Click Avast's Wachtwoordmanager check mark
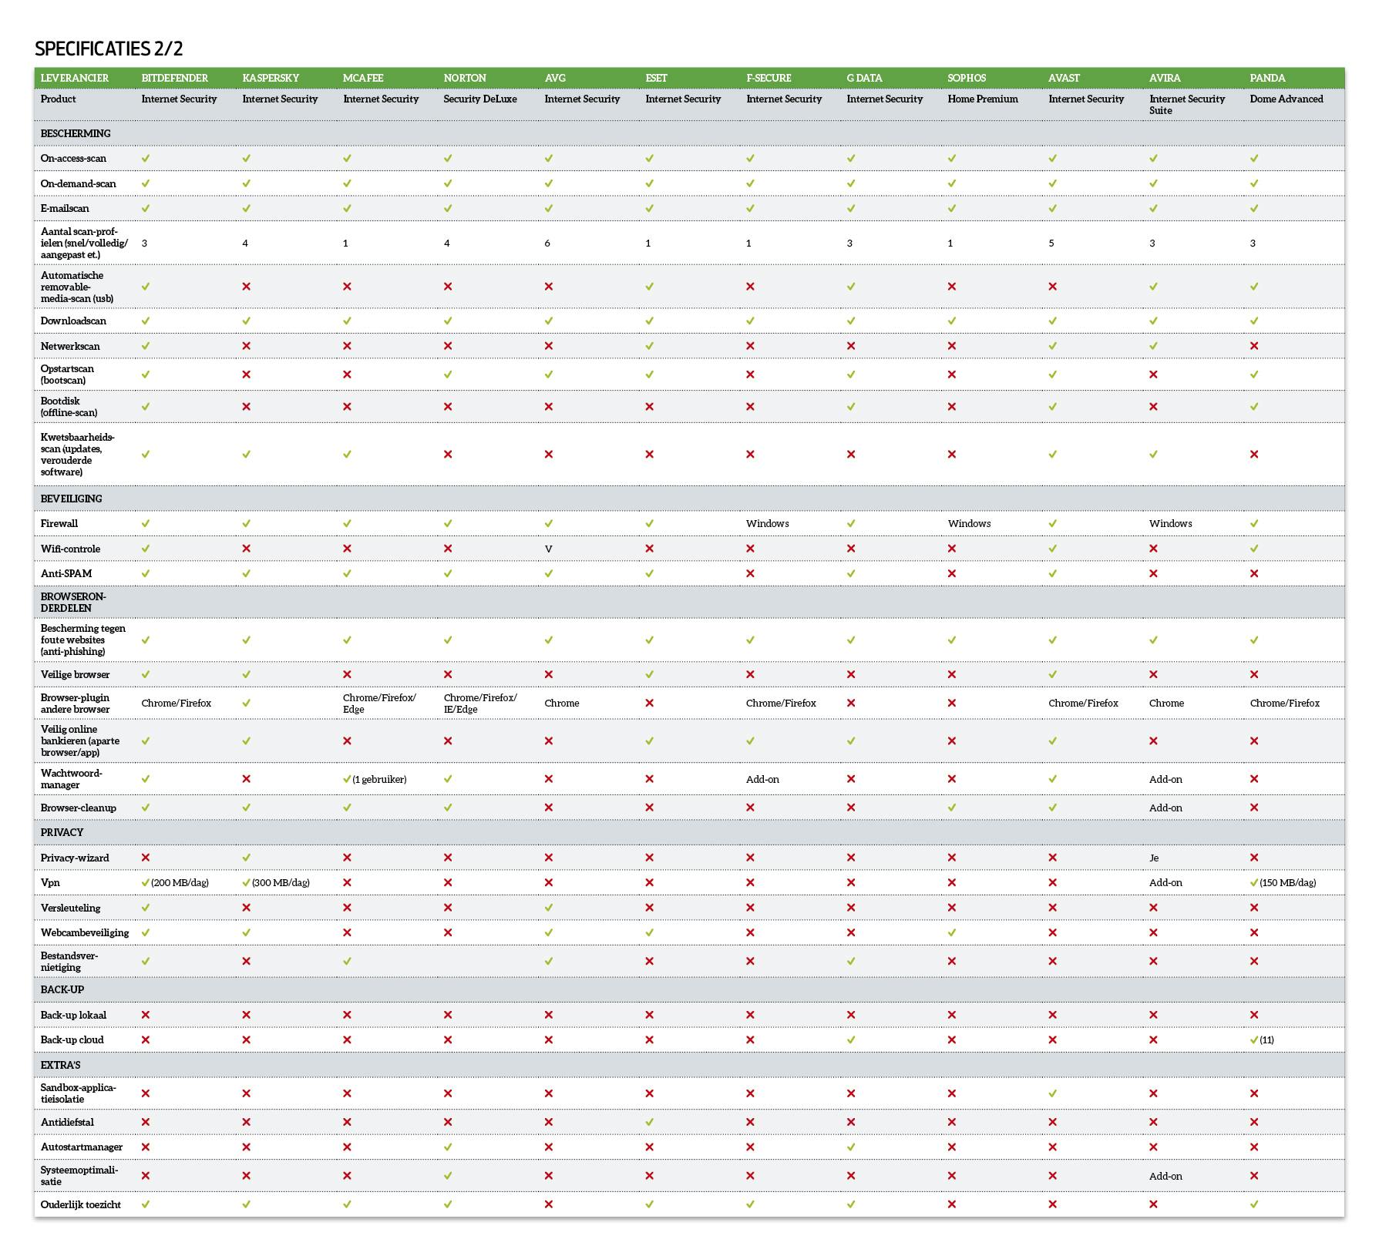This screenshot has height=1256, width=1379. click(x=1053, y=779)
